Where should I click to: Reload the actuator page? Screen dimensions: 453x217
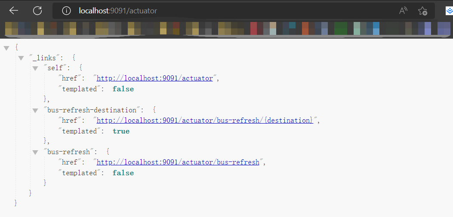tap(38, 11)
